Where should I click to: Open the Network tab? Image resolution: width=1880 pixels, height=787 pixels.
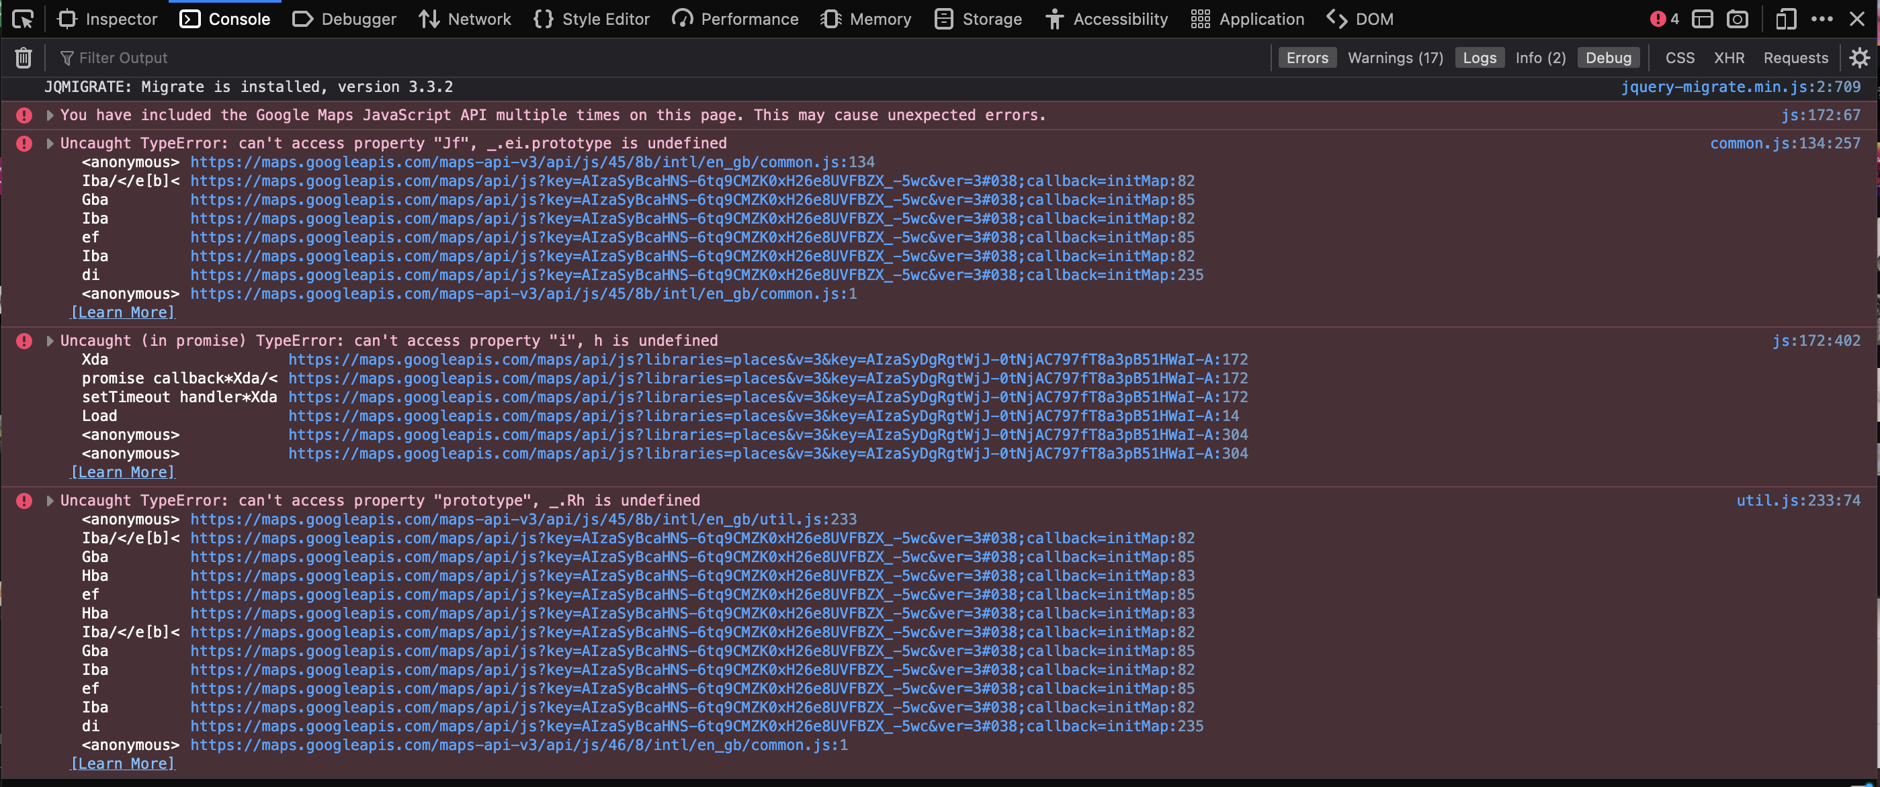point(465,19)
